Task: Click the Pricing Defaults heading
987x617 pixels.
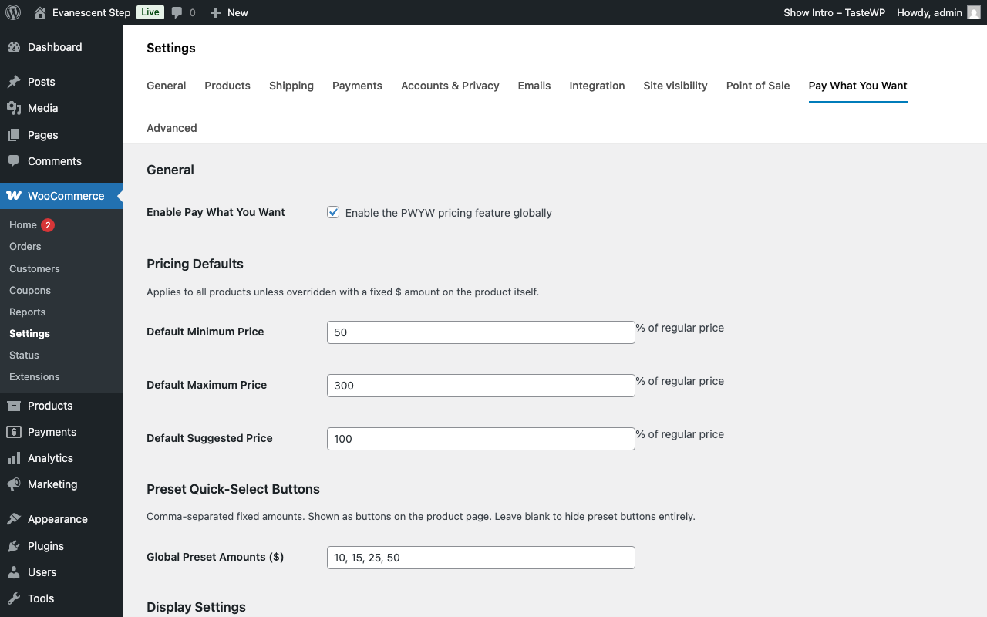Action: pyautogui.click(x=195, y=264)
